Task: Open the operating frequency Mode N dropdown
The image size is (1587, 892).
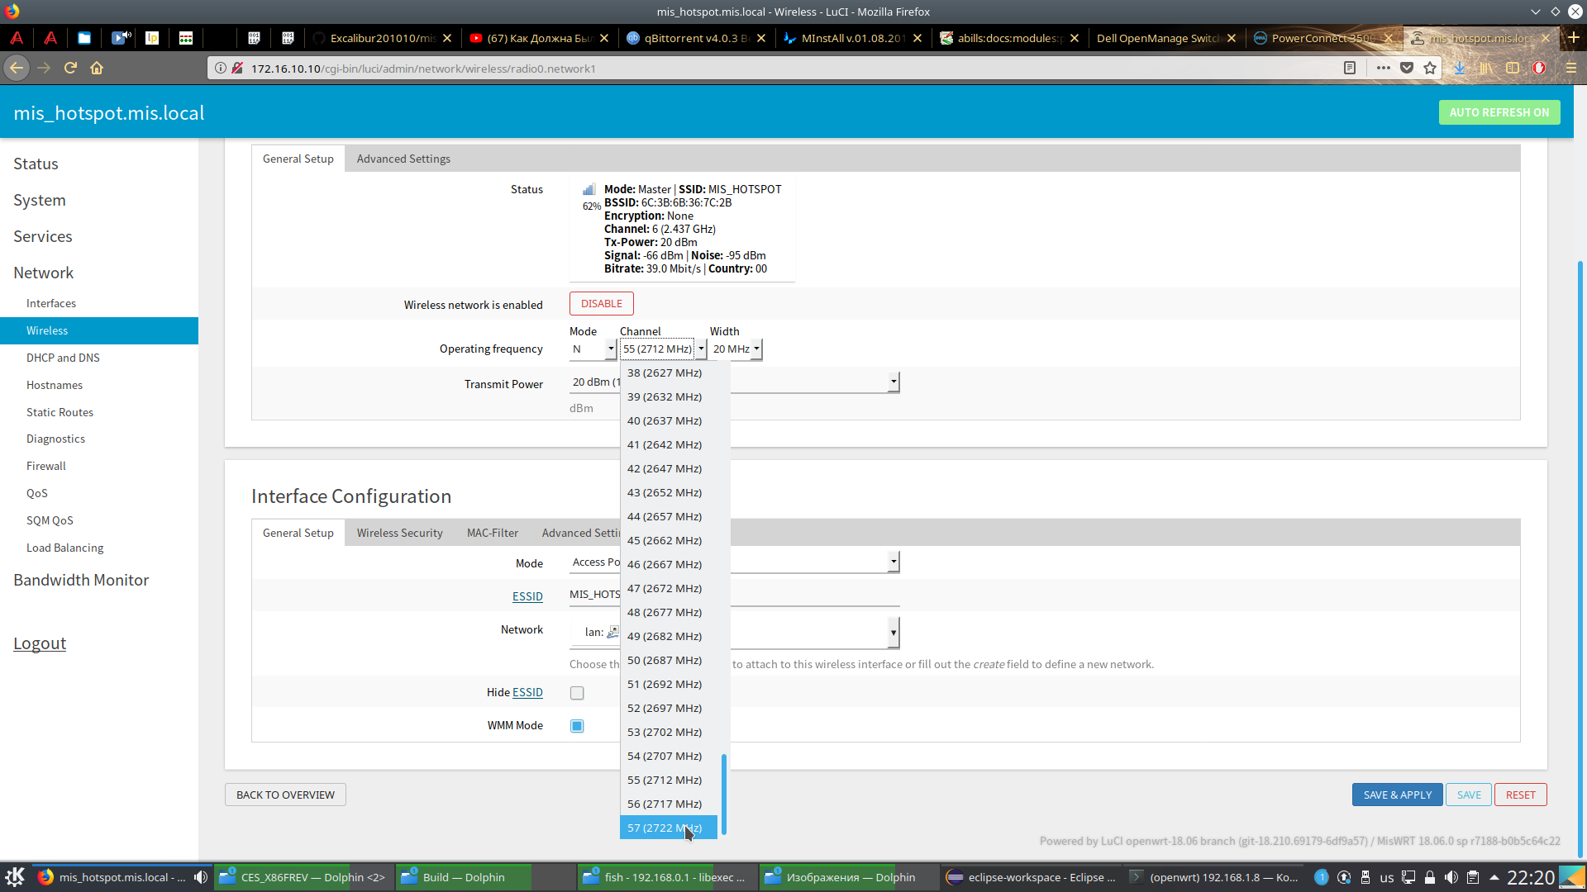Action: coord(593,349)
